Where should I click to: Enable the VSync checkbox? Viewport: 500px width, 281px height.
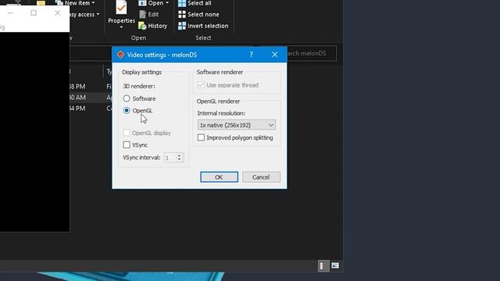pos(127,144)
